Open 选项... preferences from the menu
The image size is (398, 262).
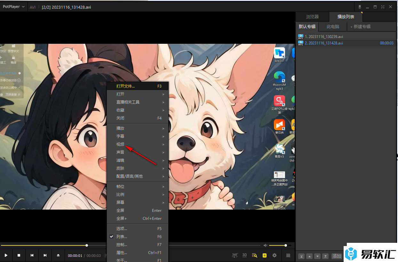pos(137,228)
